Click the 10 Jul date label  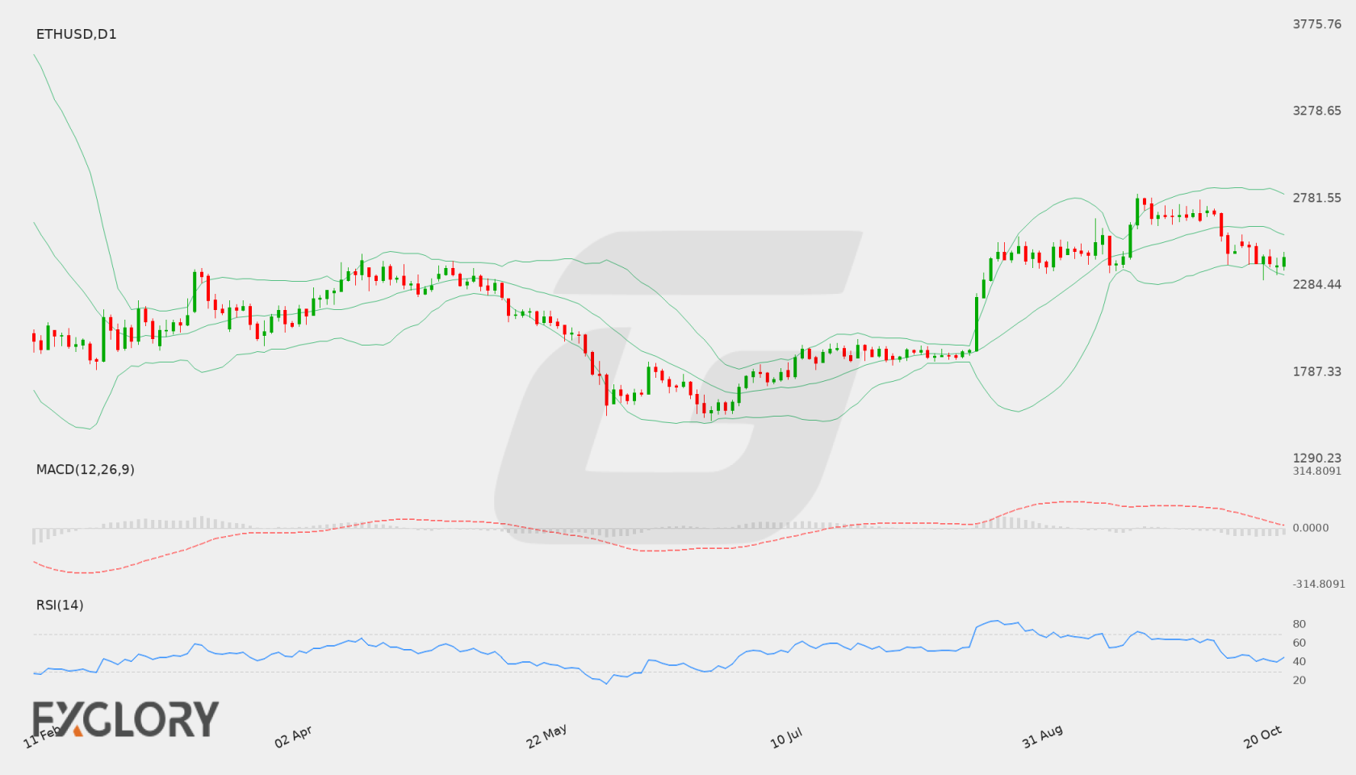786,737
